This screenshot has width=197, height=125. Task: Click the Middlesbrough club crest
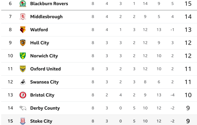(23, 17)
